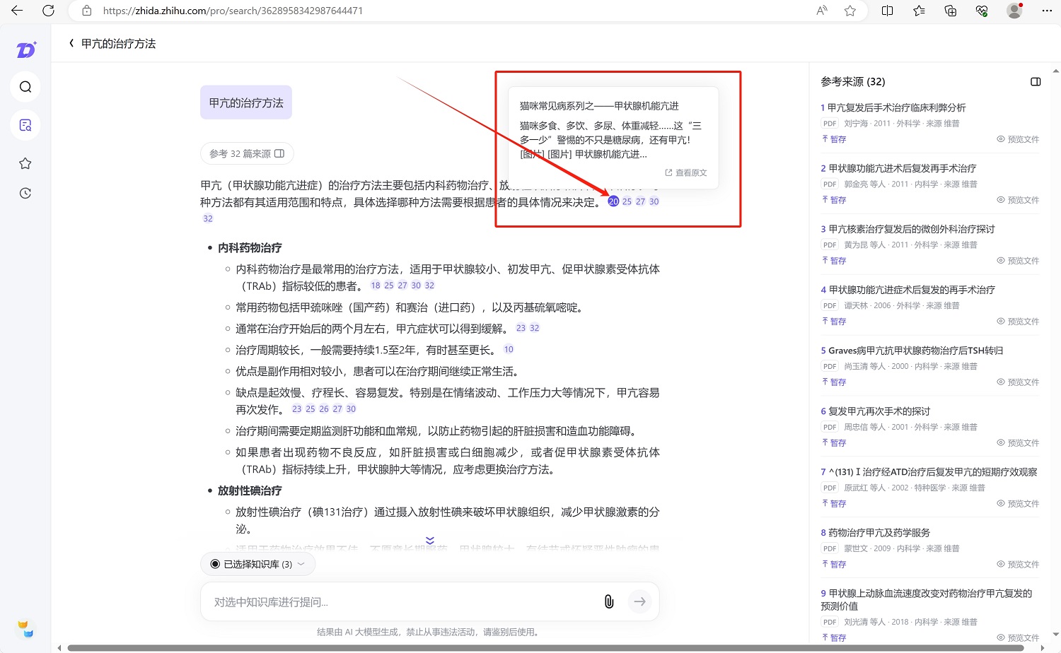Open source 药物治疗甲亢及药学服务
The height and width of the screenshot is (653, 1061).
point(879,533)
